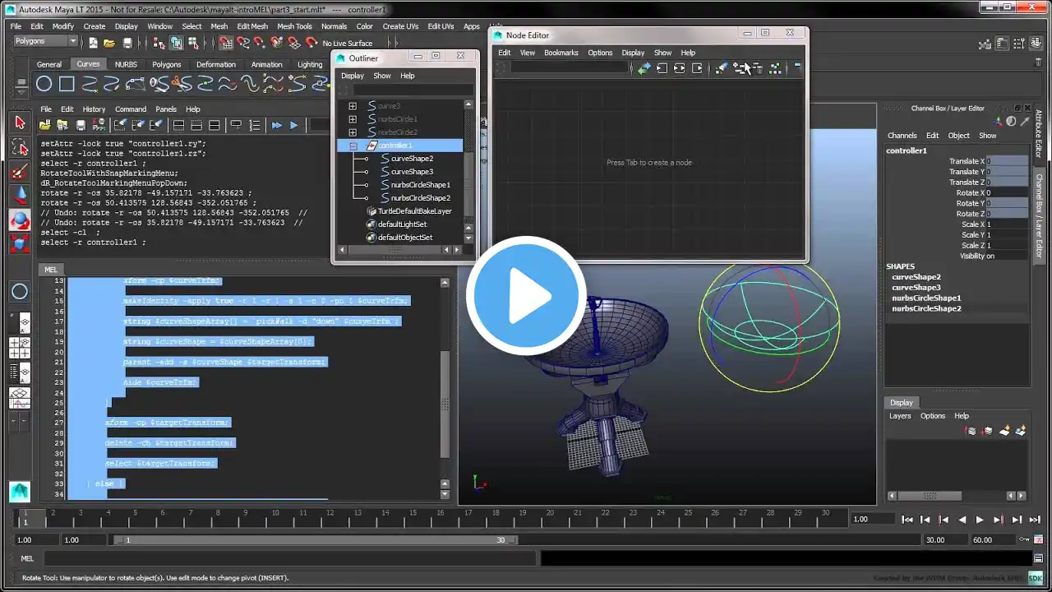Open the Polygons menu set dropdown
The image size is (1052, 592).
point(45,41)
